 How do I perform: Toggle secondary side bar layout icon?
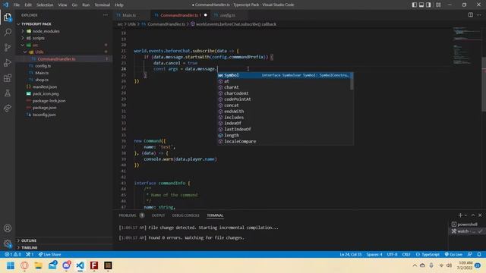pos(428,5)
